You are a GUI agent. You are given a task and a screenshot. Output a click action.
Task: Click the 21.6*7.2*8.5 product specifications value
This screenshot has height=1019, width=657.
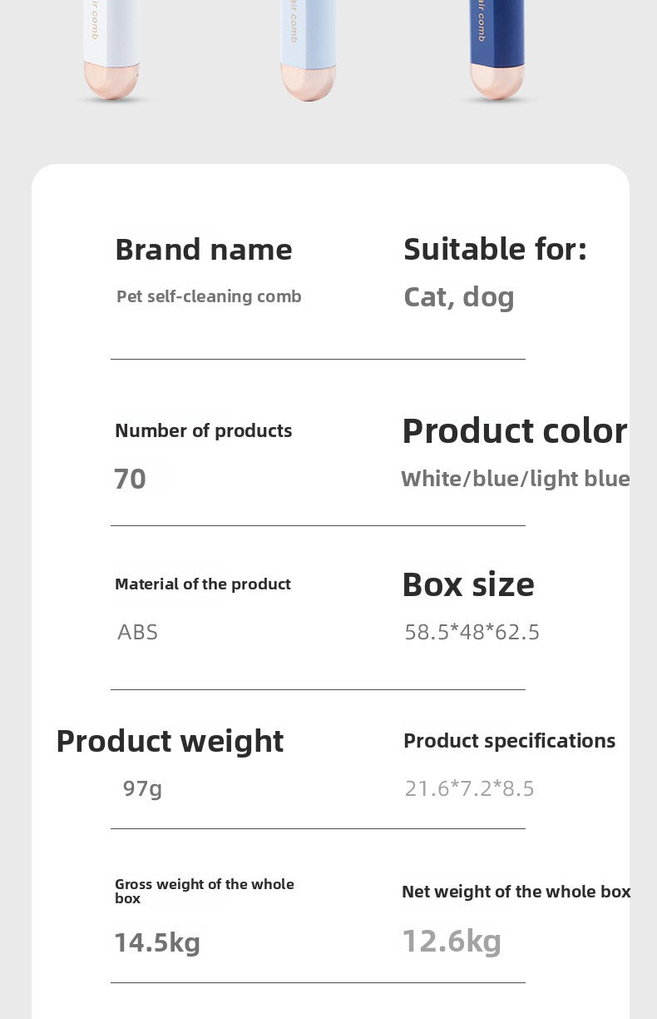point(470,788)
